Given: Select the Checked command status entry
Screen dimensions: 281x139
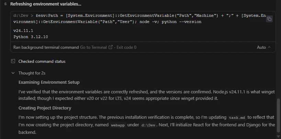Looking at the screenshot, I should click(x=42, y=61).
